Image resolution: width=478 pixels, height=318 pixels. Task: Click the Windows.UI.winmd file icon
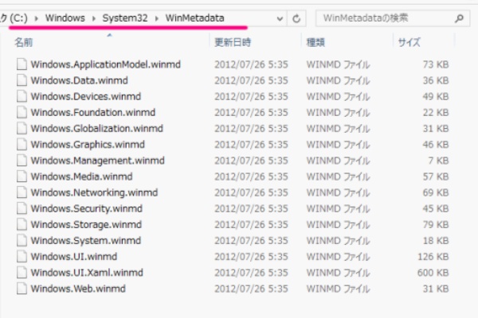[x=22, y=257]
